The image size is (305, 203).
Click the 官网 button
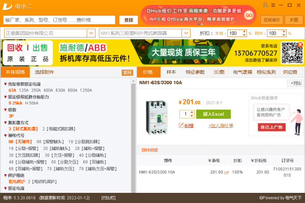click(x=128, y=73)
